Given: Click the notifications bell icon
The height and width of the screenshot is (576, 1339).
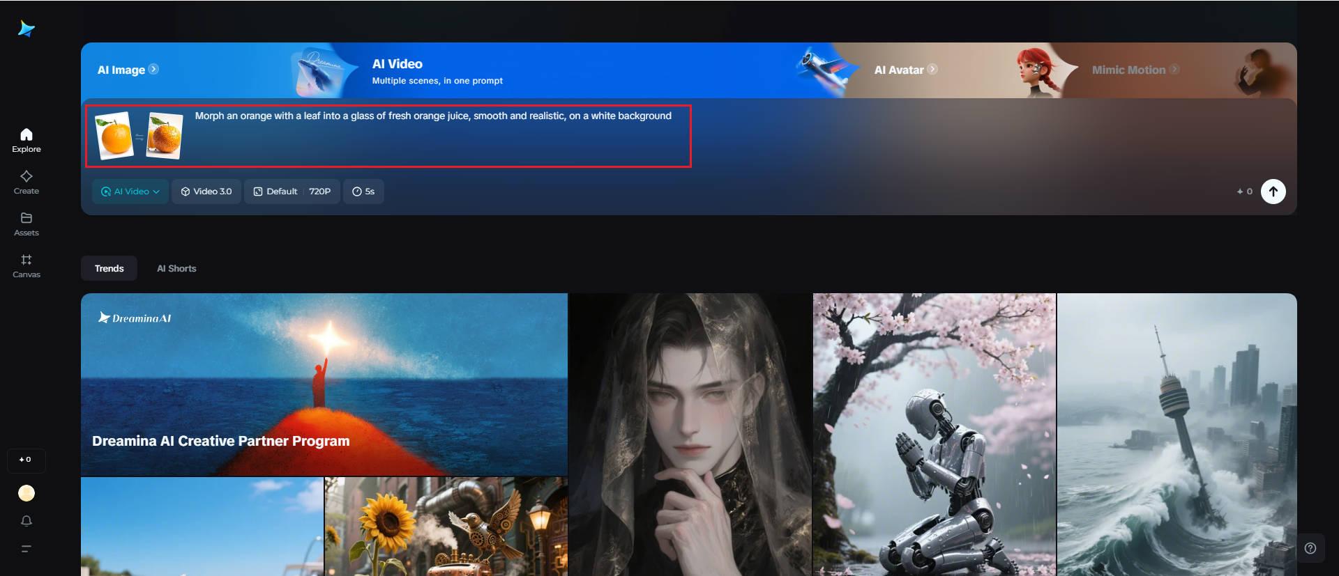Looking at the screenshot, I should (27, 521).
